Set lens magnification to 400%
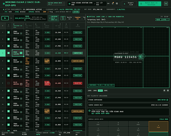 tap(106, 91)
